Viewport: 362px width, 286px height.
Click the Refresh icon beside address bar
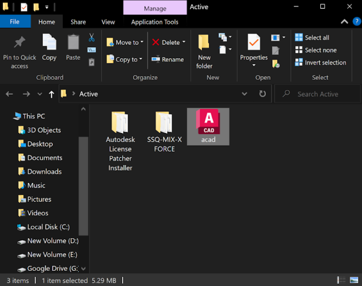coord(263,94)
